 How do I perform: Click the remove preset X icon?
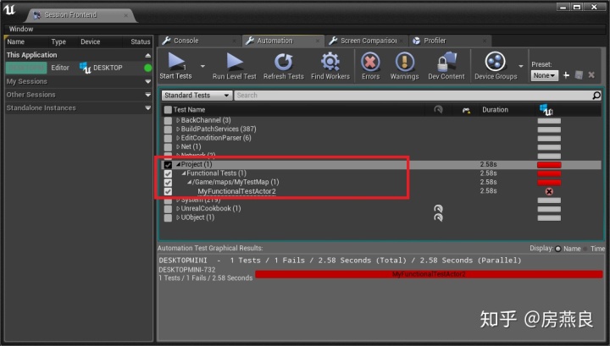click(591, 75)
